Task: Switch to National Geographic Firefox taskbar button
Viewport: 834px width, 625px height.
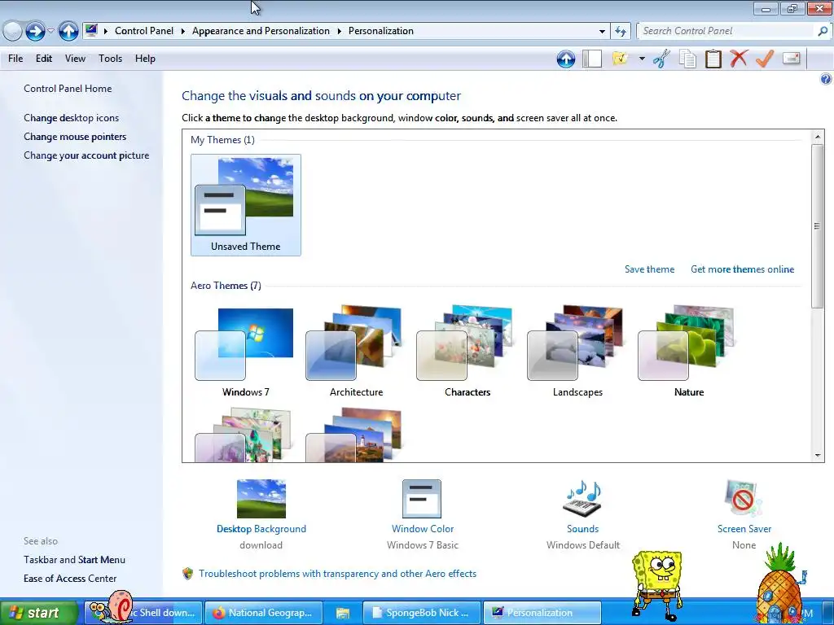Action: [264, 613]
